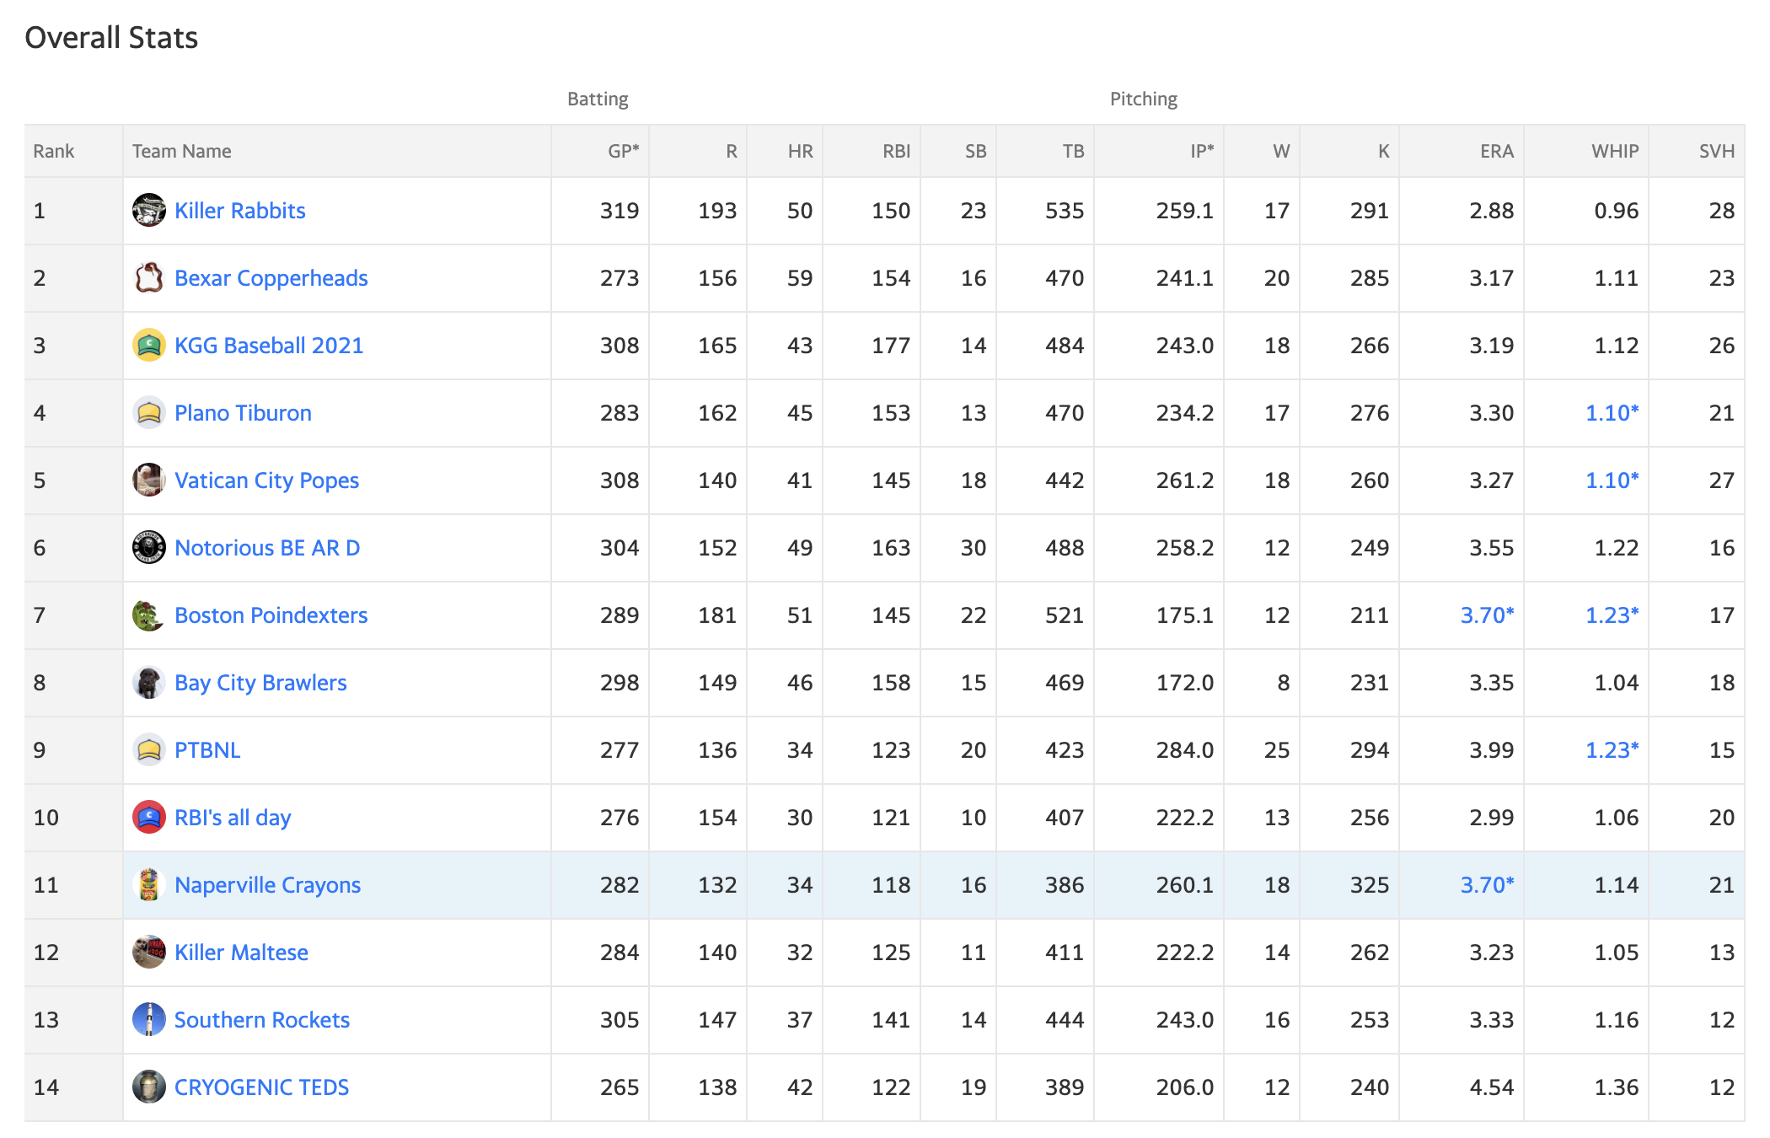The image size is (1770, 1138).
Task: Open the Bay City Brawlers team link
Action: (x=260, y=683)
